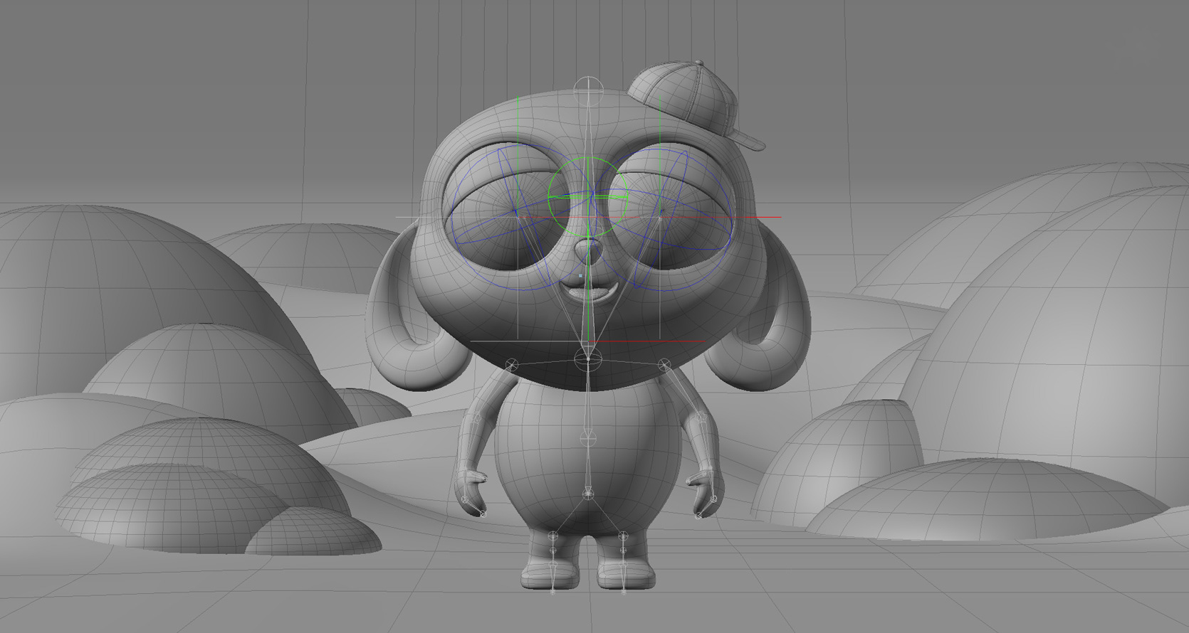Click the elbow joint on the right-side arm
This screenshot has width=1189, height=633.
point(701,416)
